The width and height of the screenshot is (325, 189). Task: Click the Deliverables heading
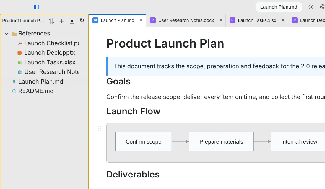click(133, 175)
